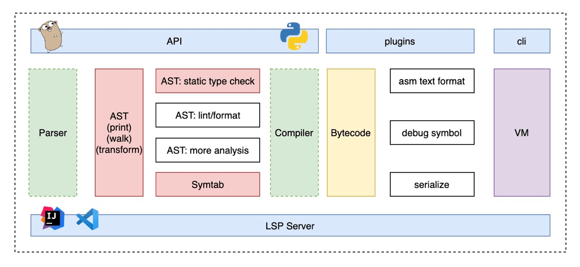Click the green Compiler block
This screenshot has height=267, width=580.
click(x=294, y=133)
